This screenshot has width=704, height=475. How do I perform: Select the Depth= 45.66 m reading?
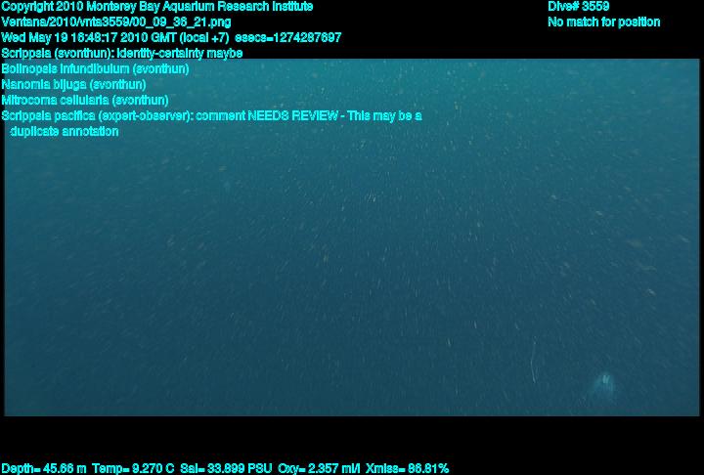[44, 468]
